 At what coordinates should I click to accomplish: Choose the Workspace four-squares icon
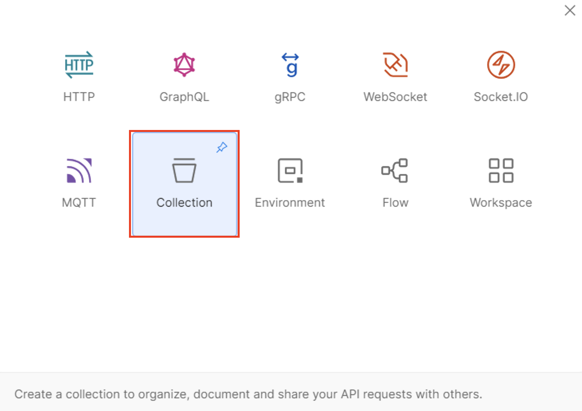(501, 171)
